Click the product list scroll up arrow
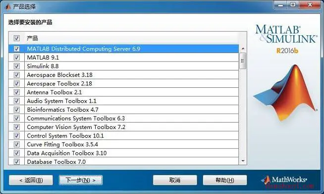The width and height of the screenshot is (324, 194). point(243,49)
